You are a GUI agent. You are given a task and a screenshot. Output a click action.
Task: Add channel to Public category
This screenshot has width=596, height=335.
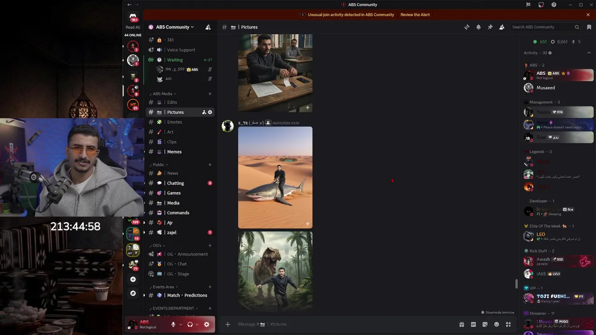point(210,165)
